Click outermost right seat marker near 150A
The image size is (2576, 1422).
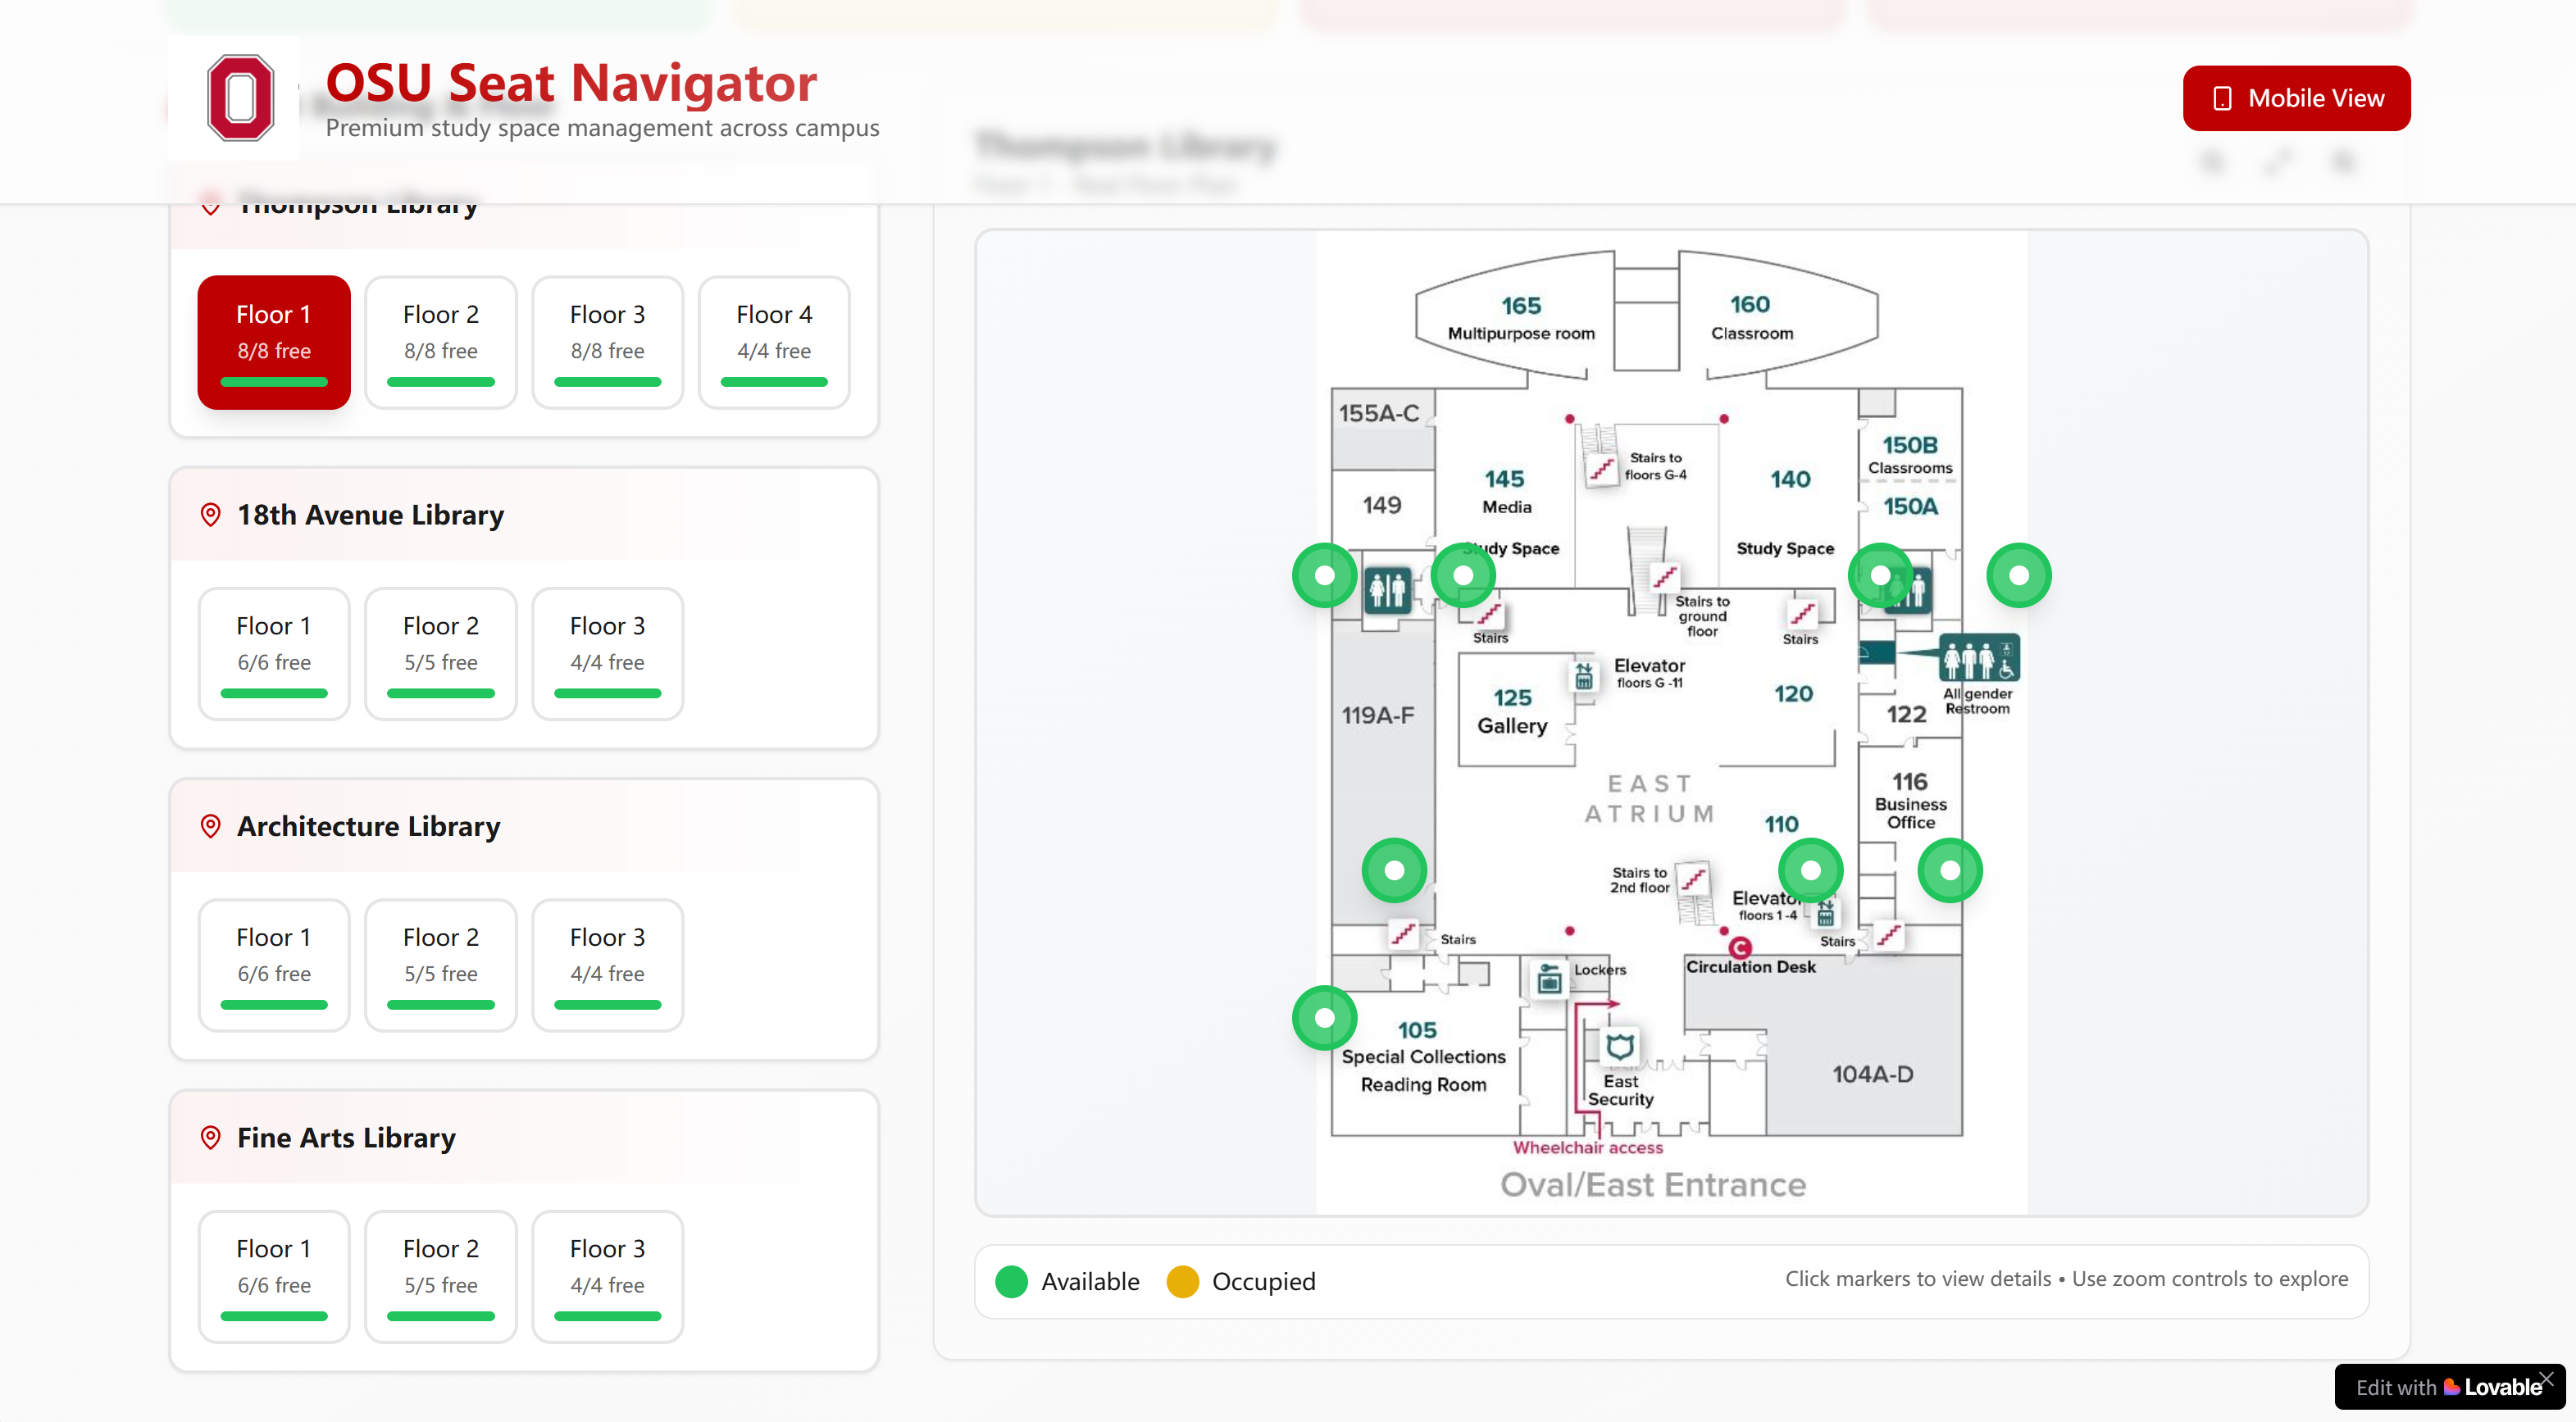pos(2018,575)
